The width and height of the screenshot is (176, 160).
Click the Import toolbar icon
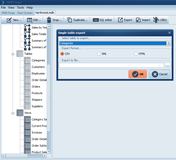click(138, 20)
